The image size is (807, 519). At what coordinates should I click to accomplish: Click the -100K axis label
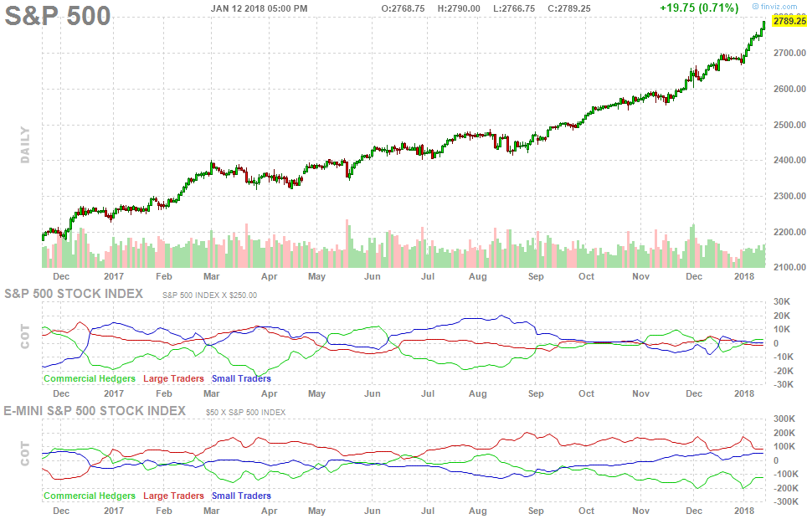[x=786, y=474]
